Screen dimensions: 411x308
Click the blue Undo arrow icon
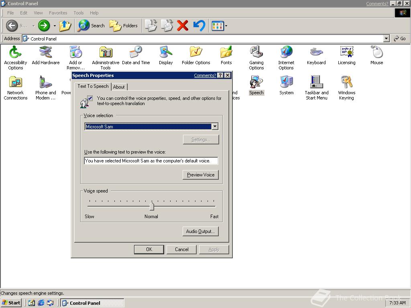tap(199, 26)
